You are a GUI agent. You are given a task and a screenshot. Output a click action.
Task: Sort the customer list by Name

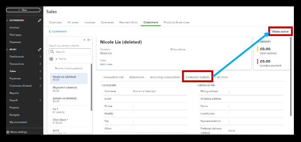[x=61, y=59]
